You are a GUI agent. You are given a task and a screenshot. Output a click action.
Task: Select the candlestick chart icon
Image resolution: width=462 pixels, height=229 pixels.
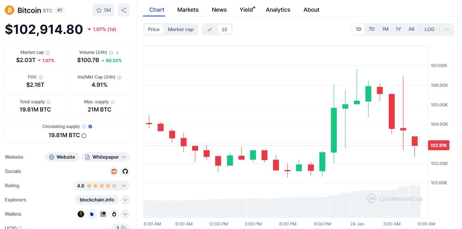[x=224, y=29]
